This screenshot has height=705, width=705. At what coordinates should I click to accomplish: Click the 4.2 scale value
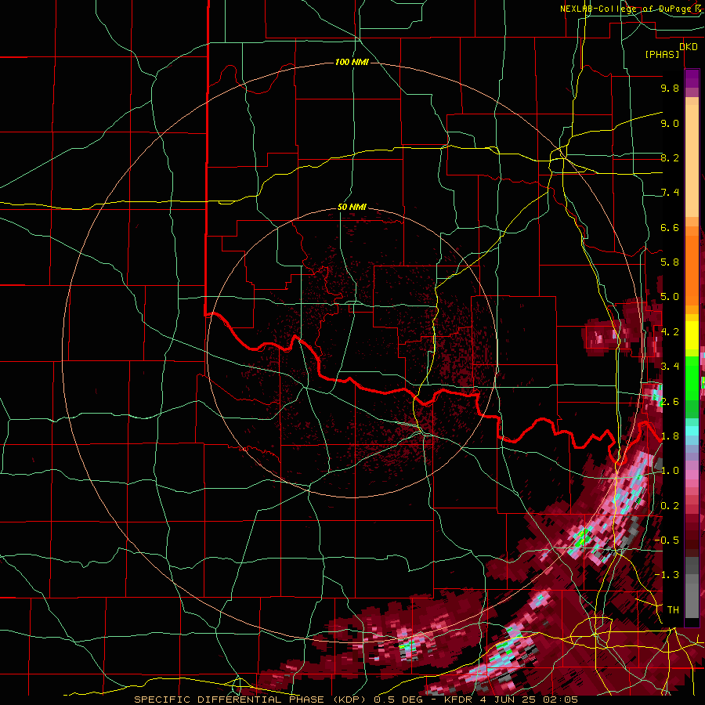pyautogui.click(x=670, y=332)
